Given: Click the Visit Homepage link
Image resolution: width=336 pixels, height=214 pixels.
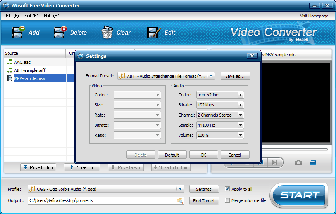Looking at the screenshot, I should [314, 16].
